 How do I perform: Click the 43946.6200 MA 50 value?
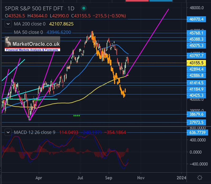(59, 32)
